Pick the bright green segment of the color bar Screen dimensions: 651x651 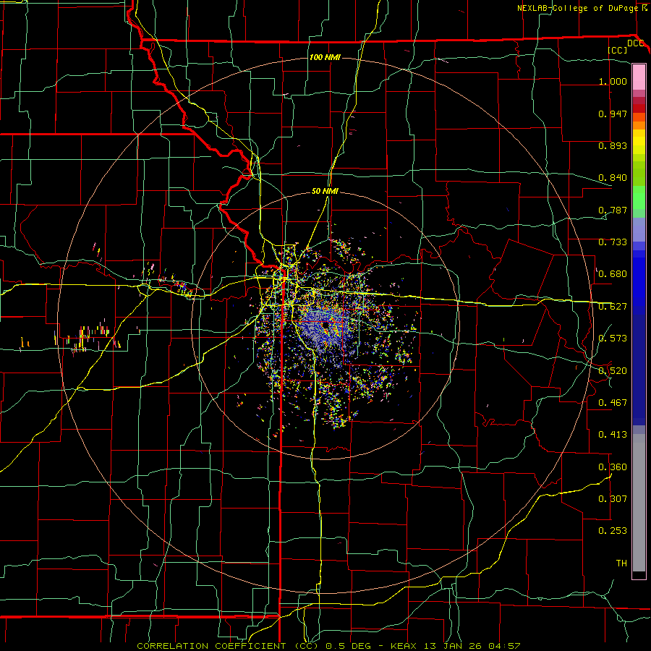click(639, 197)
